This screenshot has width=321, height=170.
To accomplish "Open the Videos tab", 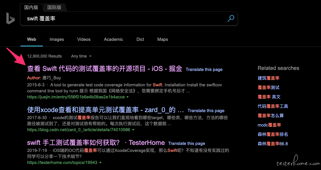I will coord(84,39).
